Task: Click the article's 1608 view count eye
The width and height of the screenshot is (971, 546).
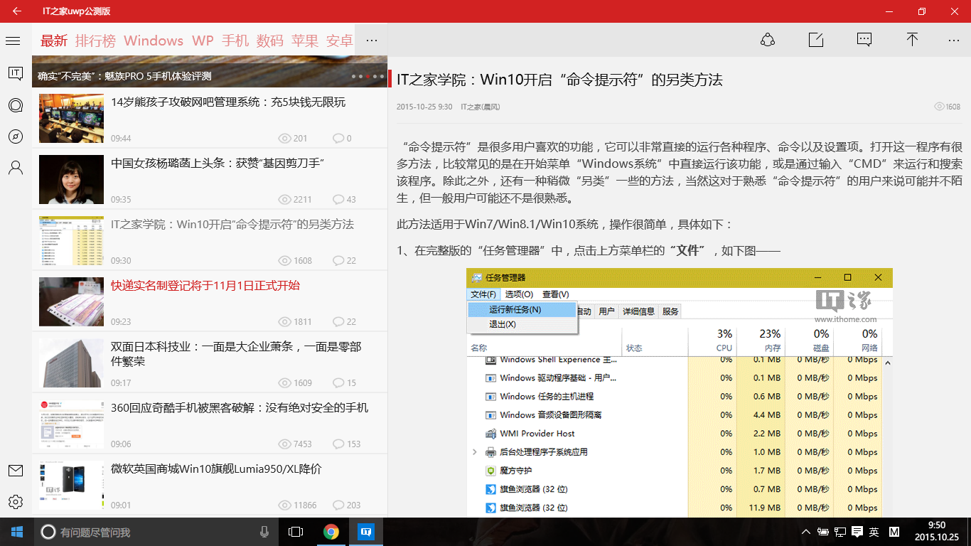Action: click(940, 107)
